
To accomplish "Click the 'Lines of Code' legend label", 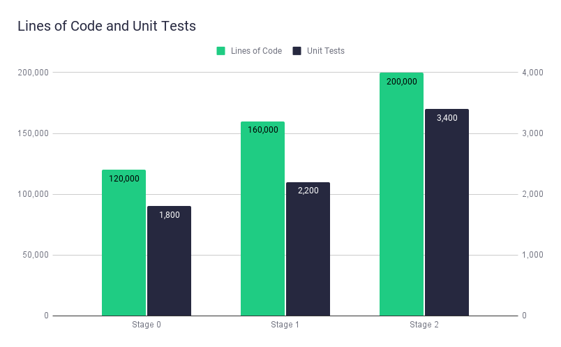I will (257, 51).
